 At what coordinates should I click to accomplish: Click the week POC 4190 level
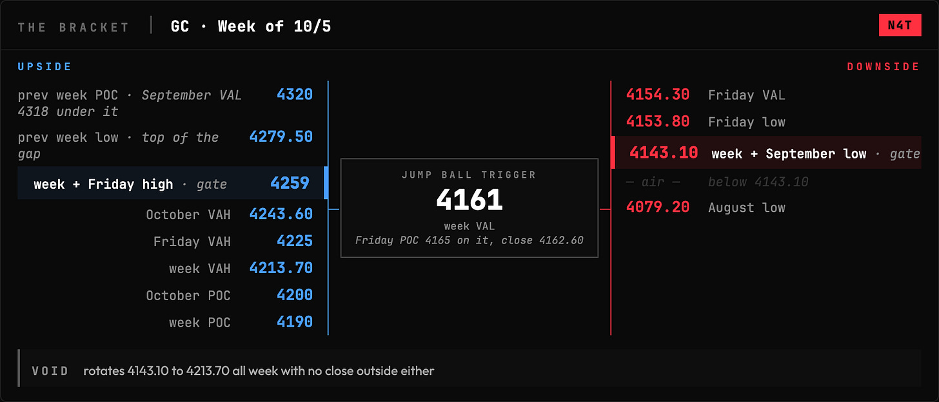[241, 322]
